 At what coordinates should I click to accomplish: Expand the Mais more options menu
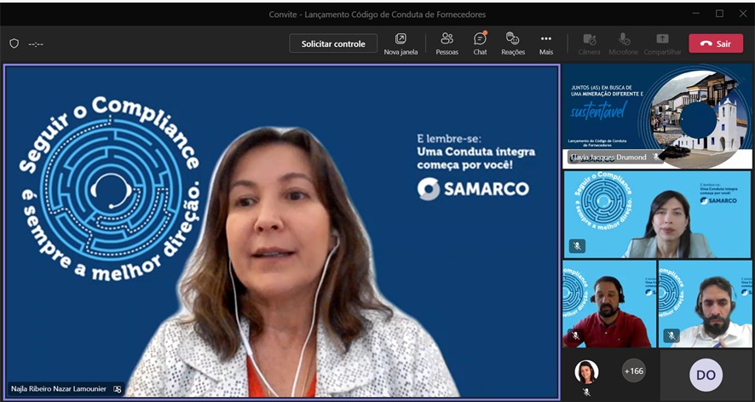[546, 43]
